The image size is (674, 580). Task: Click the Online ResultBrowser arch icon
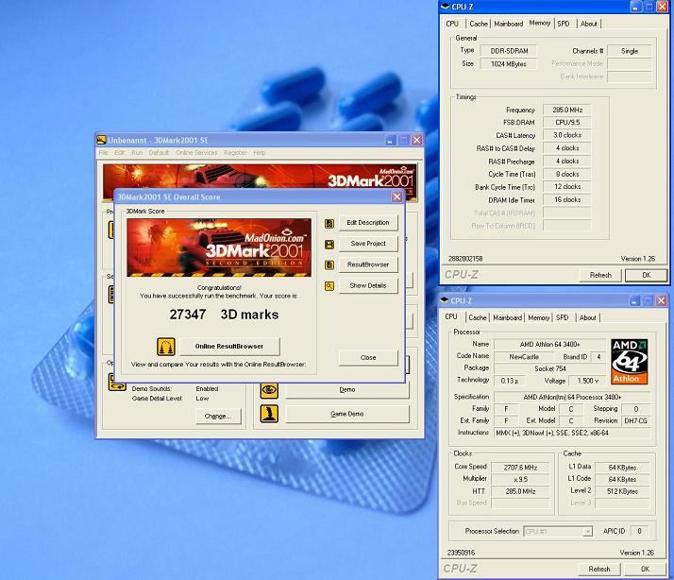coord(166,347)
